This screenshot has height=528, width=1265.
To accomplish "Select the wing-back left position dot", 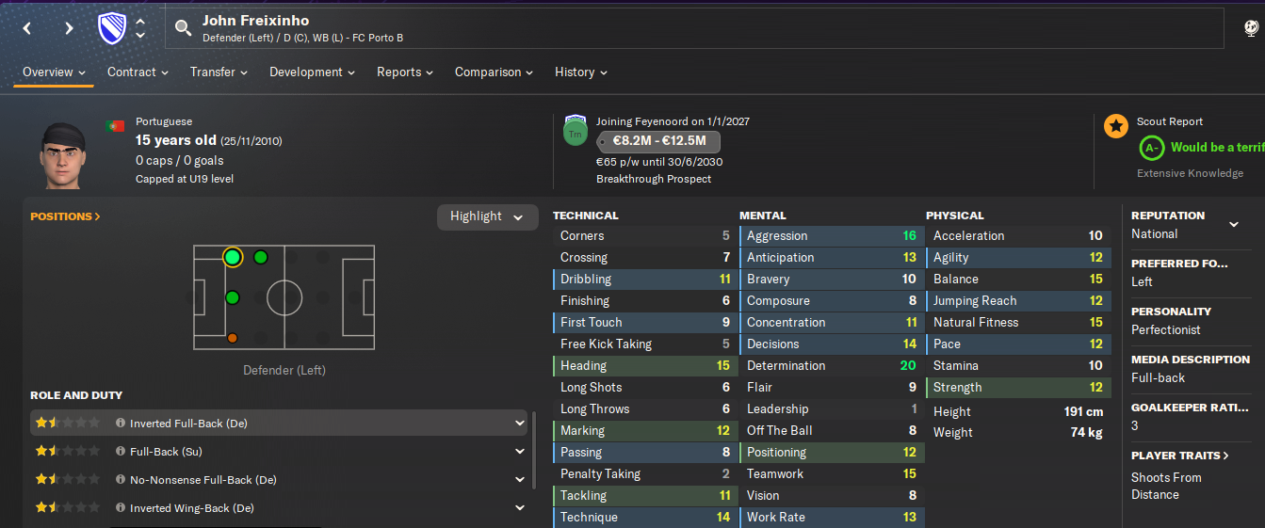I will pos(261,257).
